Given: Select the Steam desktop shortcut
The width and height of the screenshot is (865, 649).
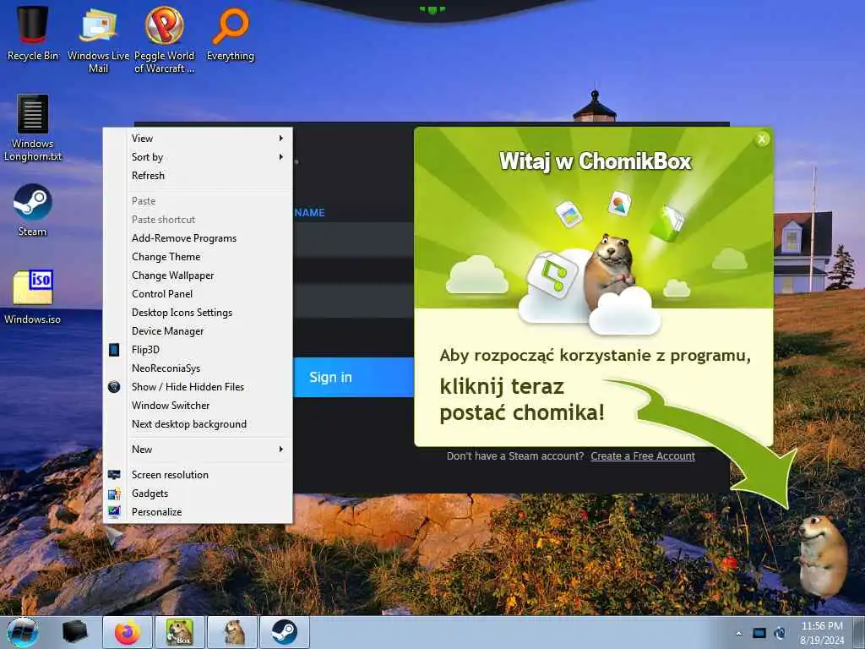Looking at the screenshot, I should [x=33, y=210].
